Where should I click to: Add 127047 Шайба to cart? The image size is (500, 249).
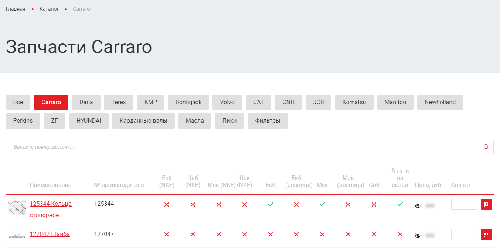[486, 235]
